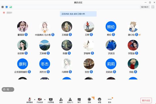Select the blue 莉莉 avatar
Viewport: 156px width, 104px height.
tap(111, 64)
